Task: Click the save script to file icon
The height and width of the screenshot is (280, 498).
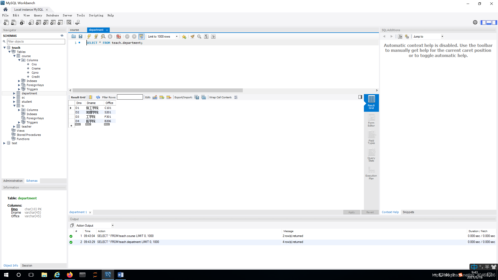Action: (x=81, y=37)
